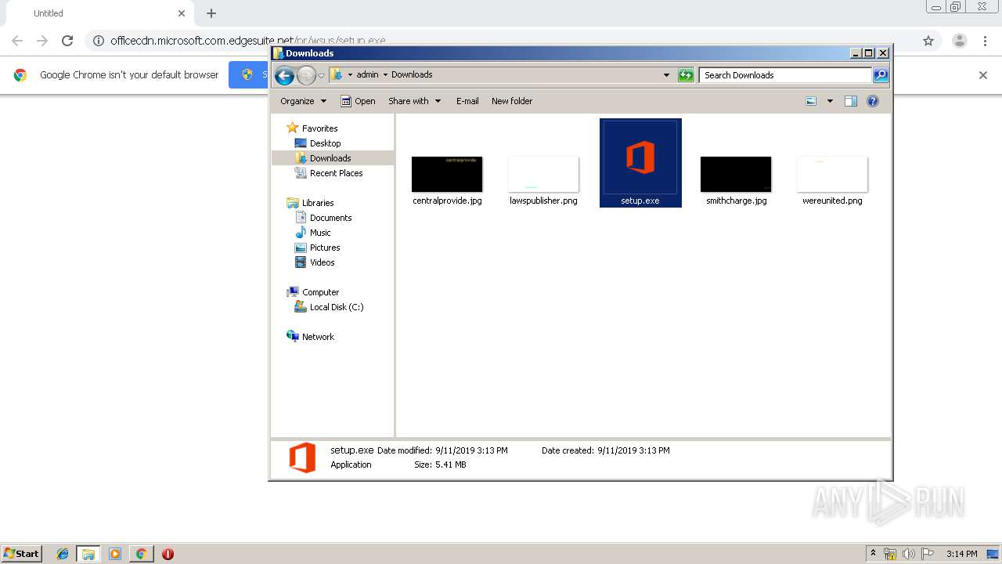Select the smithcharge.jpg thumbnail
1002x564 pixels.
point(736,174)
